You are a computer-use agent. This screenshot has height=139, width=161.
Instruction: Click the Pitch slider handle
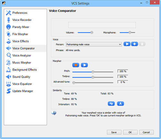93,72
